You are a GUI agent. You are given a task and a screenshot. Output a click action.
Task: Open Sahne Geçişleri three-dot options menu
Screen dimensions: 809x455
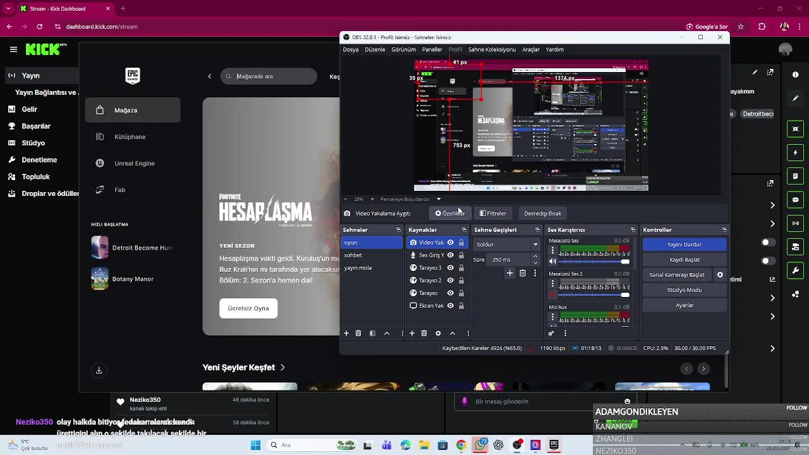coord(535,273)
